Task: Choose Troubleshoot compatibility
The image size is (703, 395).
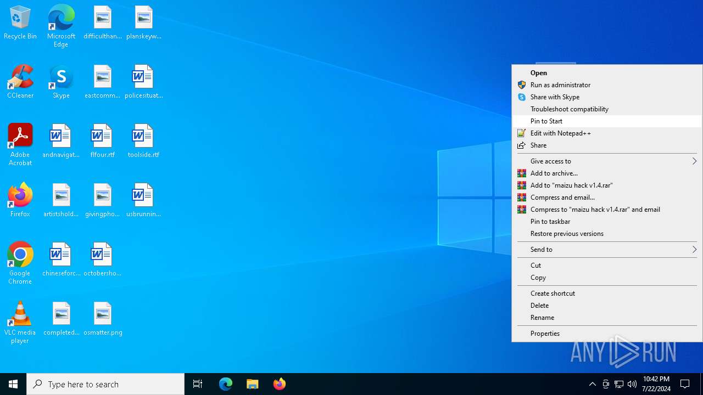Action: [607, 109]
